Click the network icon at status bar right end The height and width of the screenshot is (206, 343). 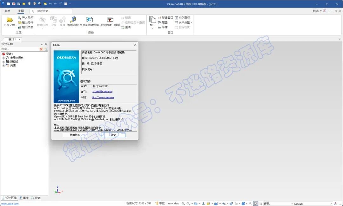coord(335,203)
